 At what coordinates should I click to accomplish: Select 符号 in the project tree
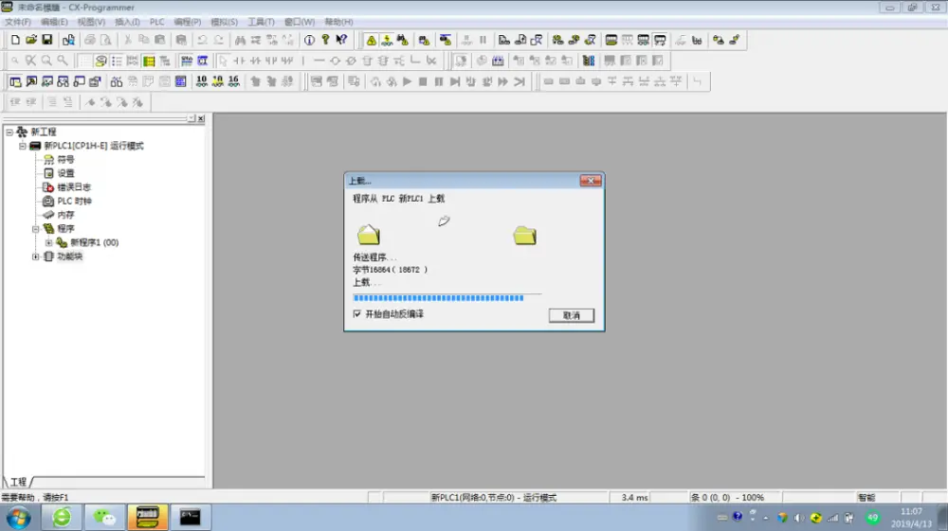65,159
